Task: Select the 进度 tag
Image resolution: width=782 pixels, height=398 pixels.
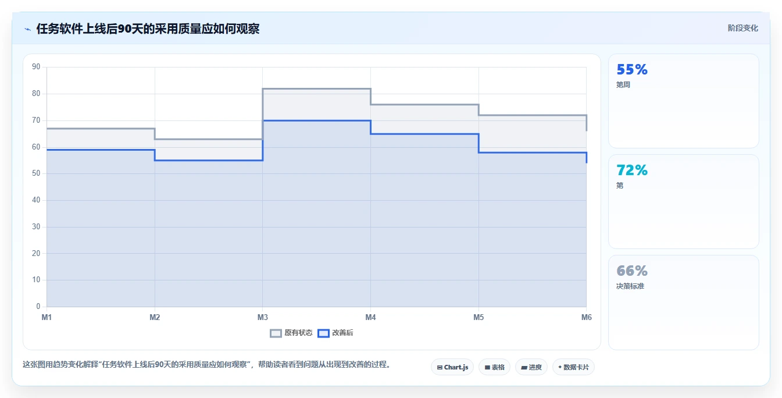Action: coord(531,367)
